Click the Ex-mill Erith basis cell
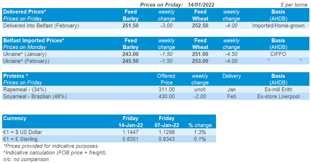The width and height of the screenshot is (311, 163). click(278, 89)
